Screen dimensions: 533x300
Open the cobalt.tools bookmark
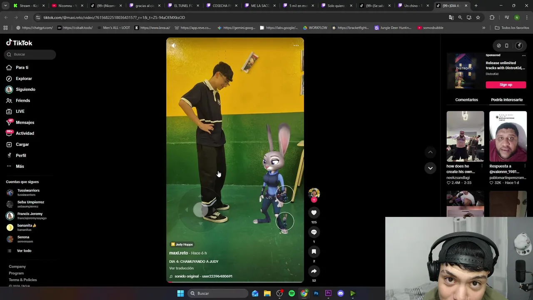(75, 28)
